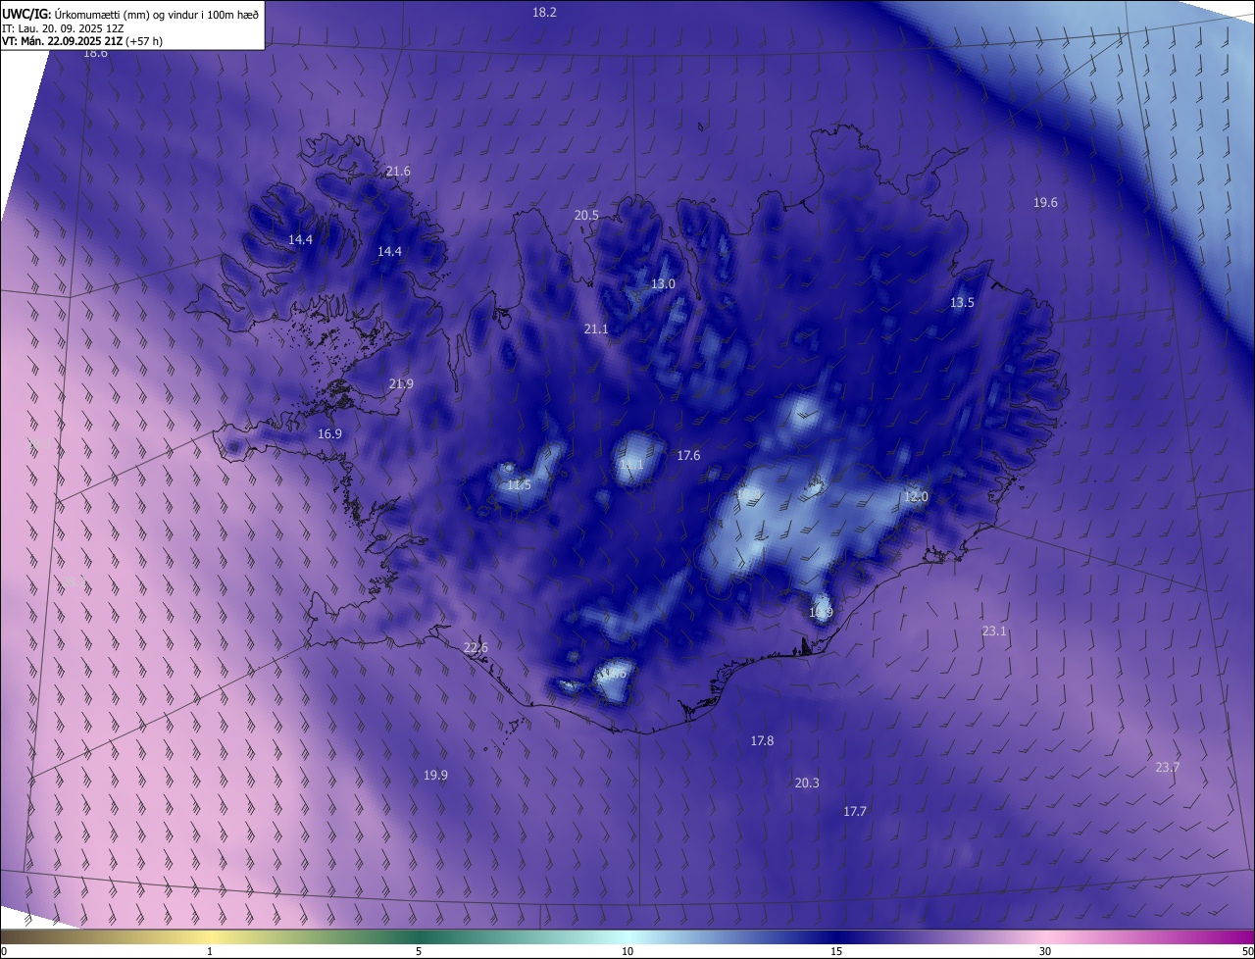Viewport: 1255px width, 959px height.
Task: Select the 19.9 value over southern sea
Action: (x=435, y=776)
